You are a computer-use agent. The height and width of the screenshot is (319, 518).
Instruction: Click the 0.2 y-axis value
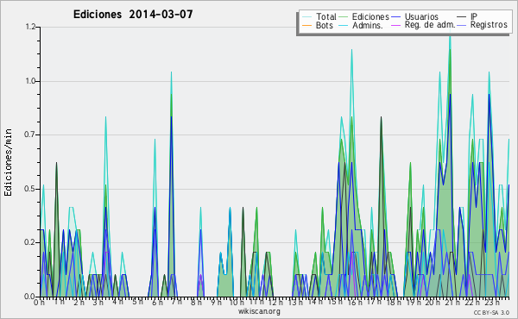pyautogui.click(x=30, y=242)
